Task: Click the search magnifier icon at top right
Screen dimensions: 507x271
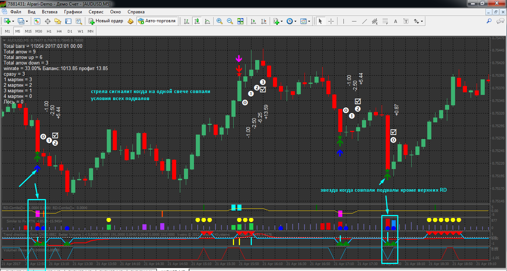Action: [x=489, y=21]
